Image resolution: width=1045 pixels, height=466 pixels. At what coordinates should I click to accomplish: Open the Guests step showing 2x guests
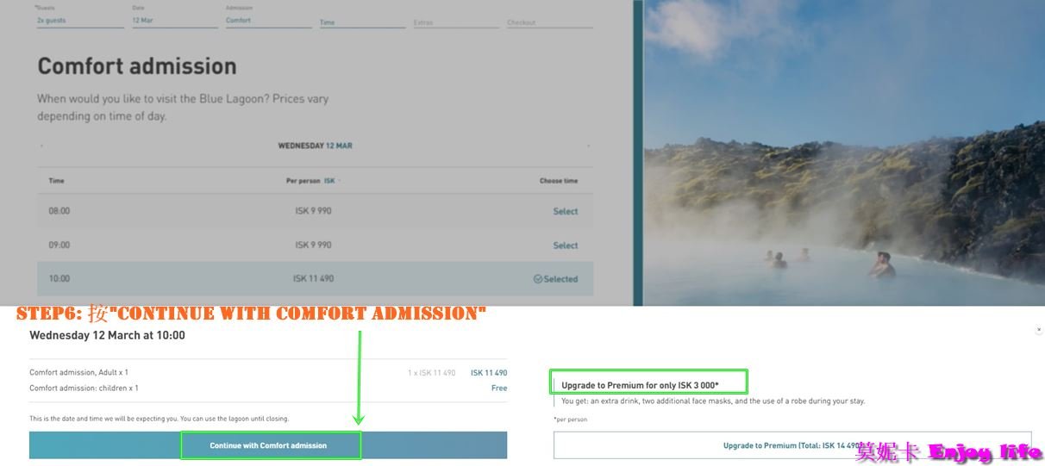79,21
